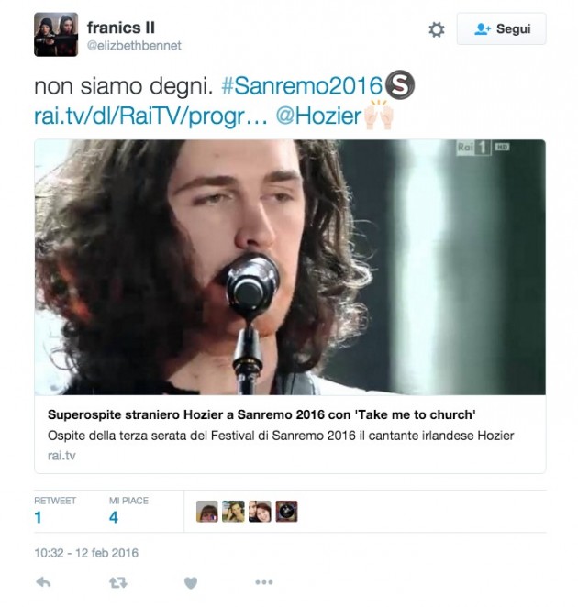Open the franics II profile avatar
The height and width of the screenshot is (607, 578).
pyautogui.click(x=56, y=35)
